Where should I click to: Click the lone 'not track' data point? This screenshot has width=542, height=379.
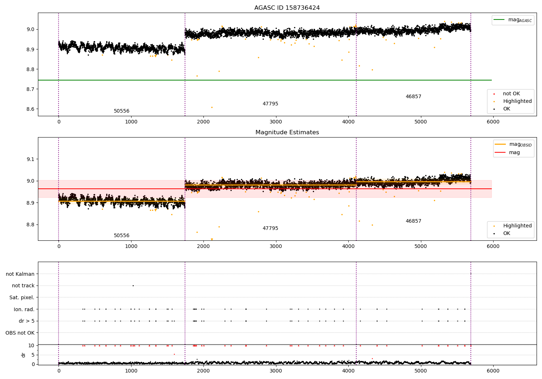(133, 286)
